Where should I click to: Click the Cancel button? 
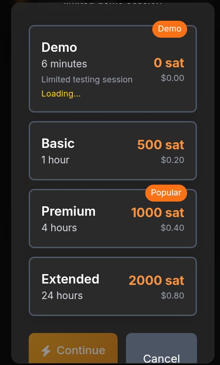(x=161, y=348)
